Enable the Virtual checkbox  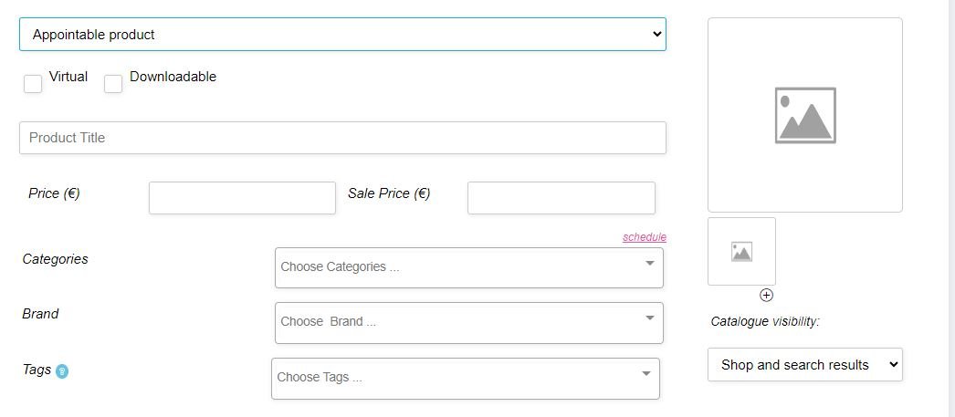coord(33,84)
